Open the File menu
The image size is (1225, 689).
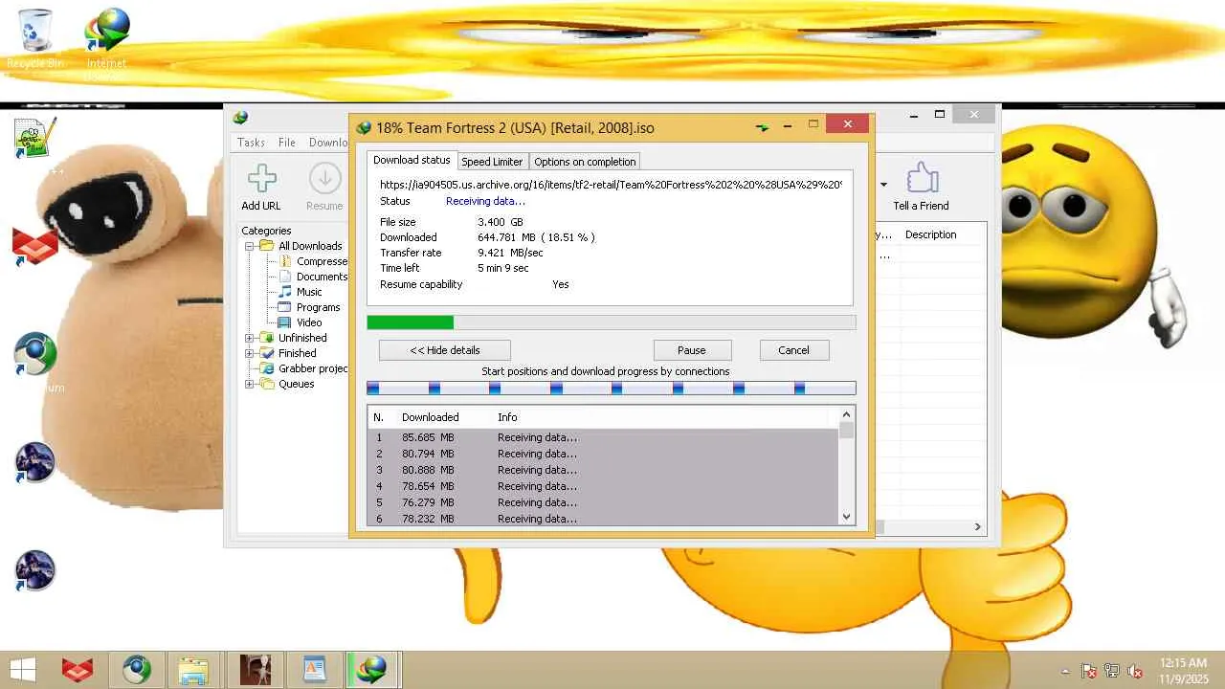click(287, 143)
